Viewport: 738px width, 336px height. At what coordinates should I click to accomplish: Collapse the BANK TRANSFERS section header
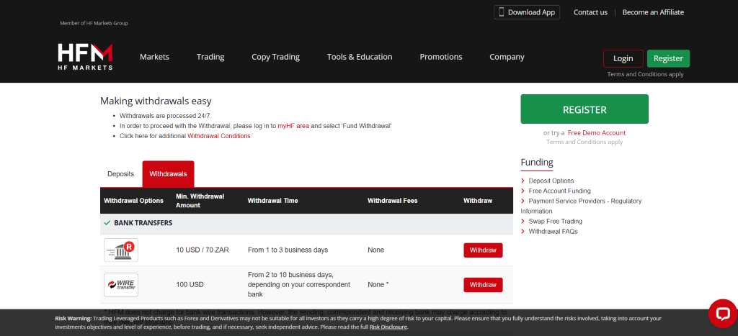coord(306,223)
